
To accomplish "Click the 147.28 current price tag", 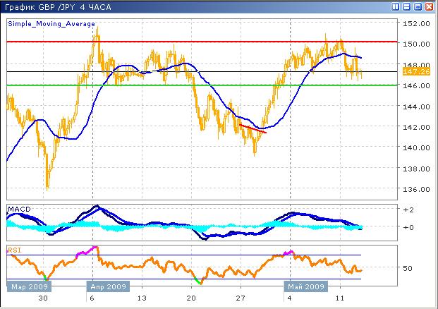I will tap(412, 72).
